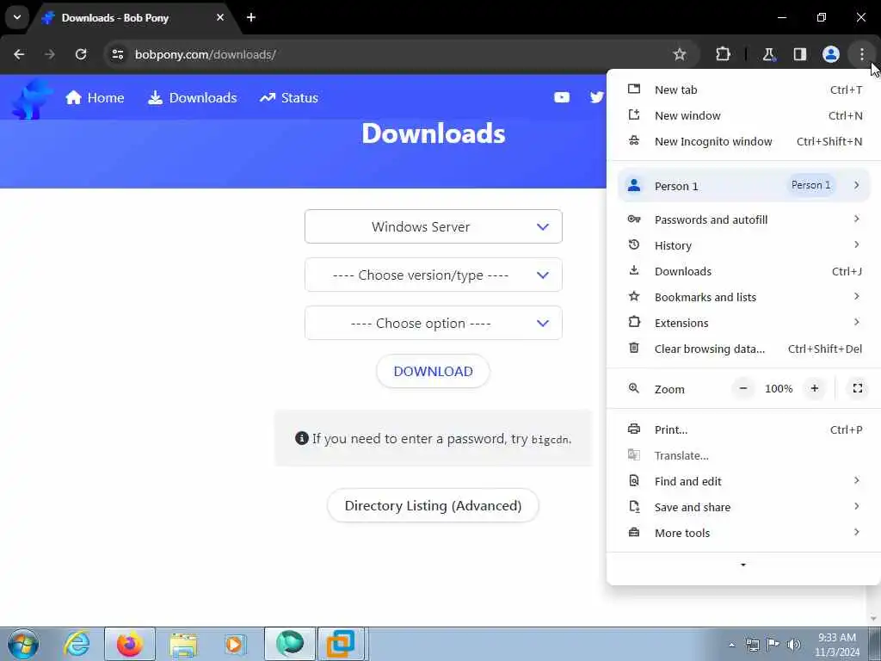Bookmark this page with the star icon
Screen dimensions: 881x661
680,54
